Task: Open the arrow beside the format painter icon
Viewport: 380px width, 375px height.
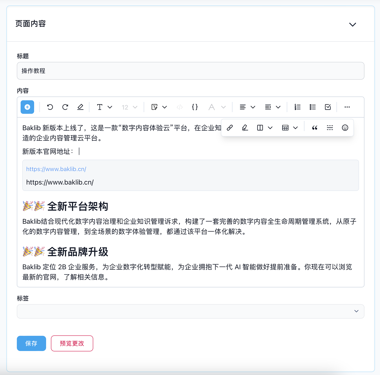Action: [164, 107]
